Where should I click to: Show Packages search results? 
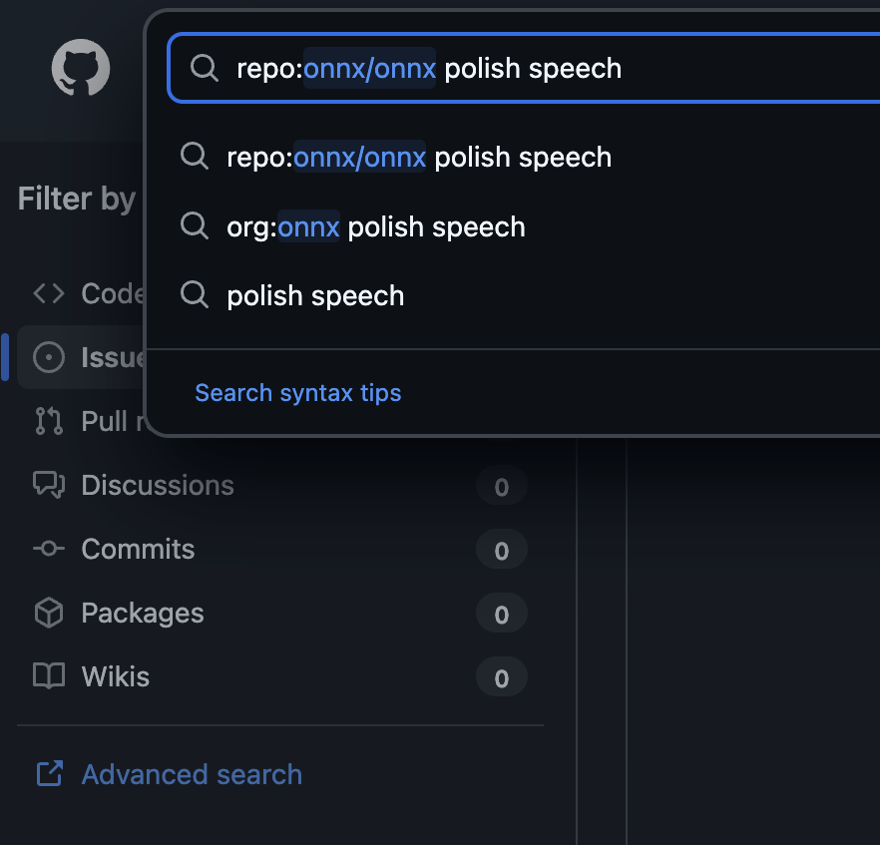[x=142, y=613]
